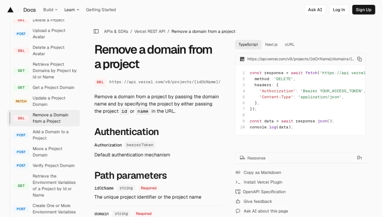Viewport: 387px width, 217px height.
Task: Click the red DEL badge under page title
Action: [x=100, y=82]
